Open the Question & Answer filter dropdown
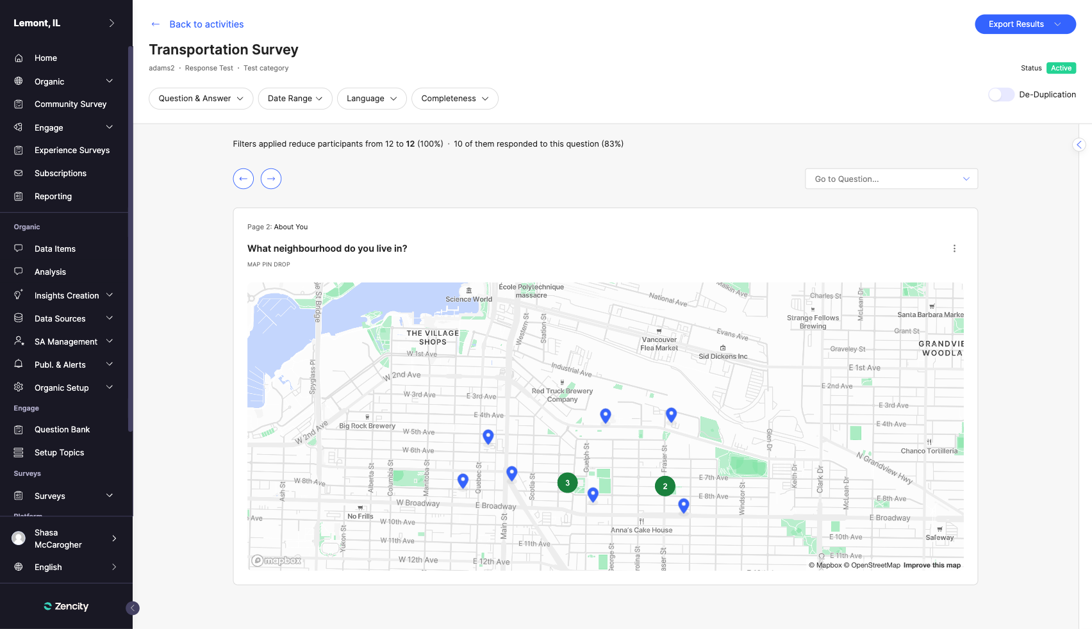 pos(201,99)
